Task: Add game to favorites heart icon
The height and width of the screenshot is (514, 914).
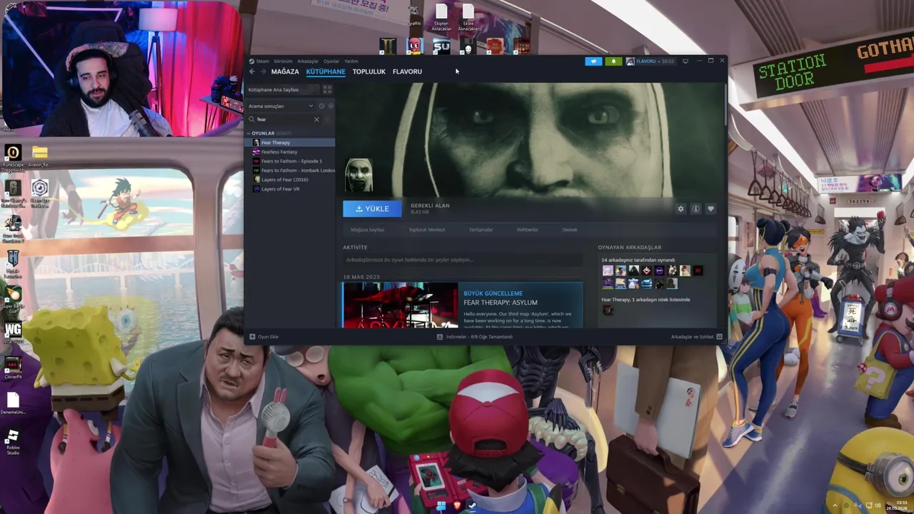Action: [710, 209]
